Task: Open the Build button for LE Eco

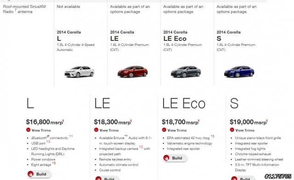Action: [x=175, y=158]
